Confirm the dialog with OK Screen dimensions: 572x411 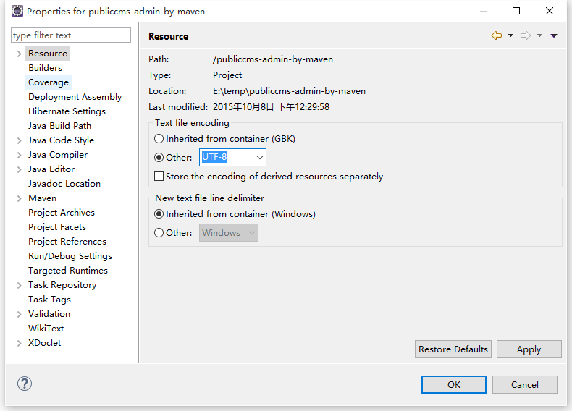tap(453, 384)
